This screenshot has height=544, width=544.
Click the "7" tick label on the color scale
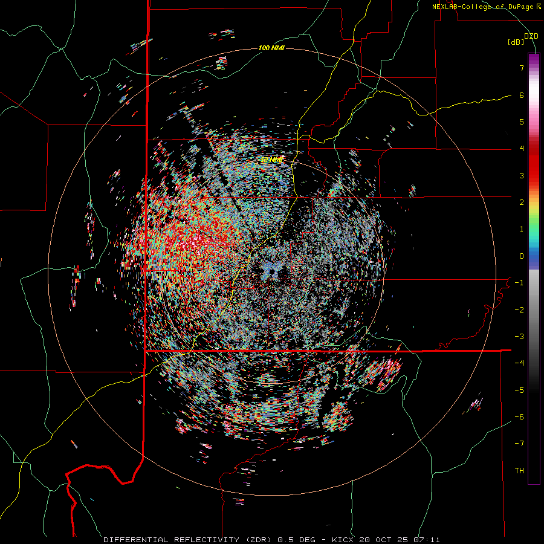[x=522, y=68]
